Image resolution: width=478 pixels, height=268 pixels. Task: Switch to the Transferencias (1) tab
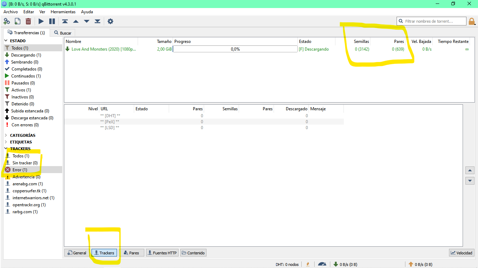tap(26, 32)
